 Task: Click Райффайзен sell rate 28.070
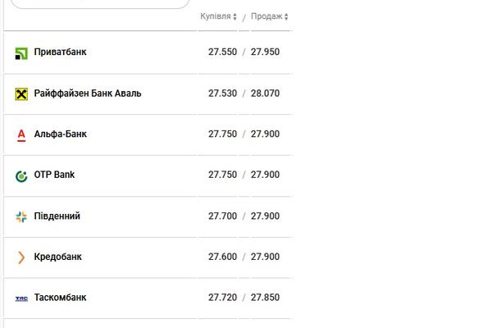point(265,93)
